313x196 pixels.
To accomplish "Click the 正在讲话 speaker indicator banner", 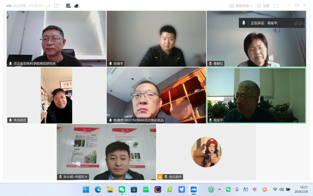I will 271,23.
